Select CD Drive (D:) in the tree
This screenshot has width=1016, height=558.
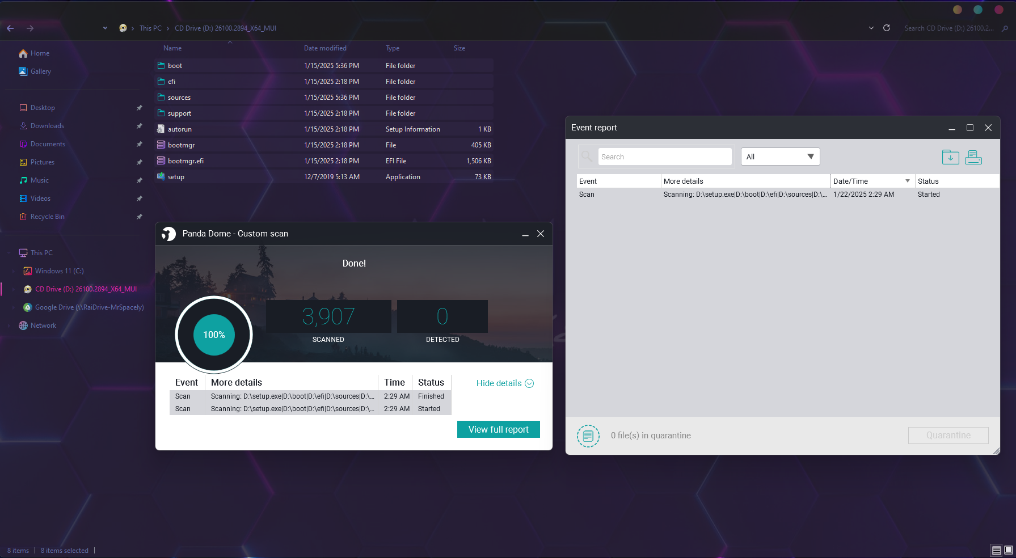click(86, 289)
